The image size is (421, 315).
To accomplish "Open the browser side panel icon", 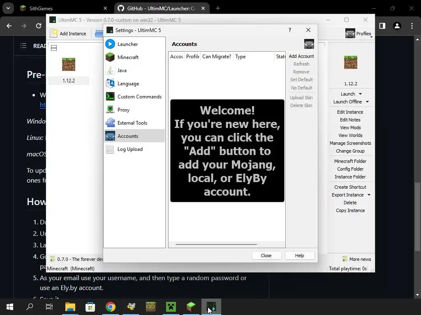I will tap(382, 26).
